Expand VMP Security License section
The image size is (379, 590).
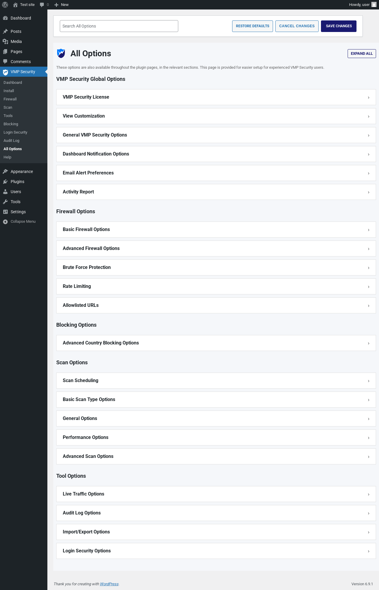click(216, 97)
